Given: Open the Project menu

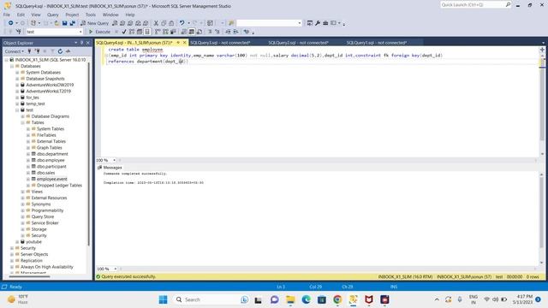Looking at the screenshot, I should (72, 15).
